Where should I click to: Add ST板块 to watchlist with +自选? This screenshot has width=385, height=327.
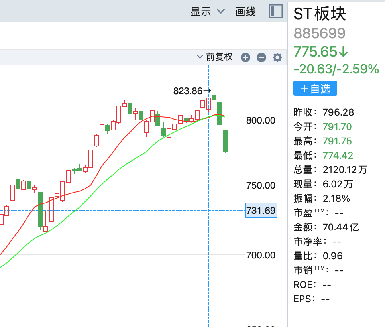coord(315,88)
